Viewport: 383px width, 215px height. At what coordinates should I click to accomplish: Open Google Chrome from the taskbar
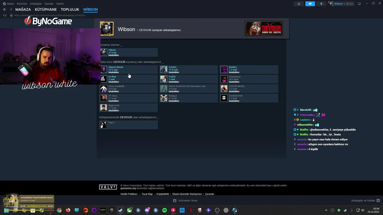pos(59,210)
